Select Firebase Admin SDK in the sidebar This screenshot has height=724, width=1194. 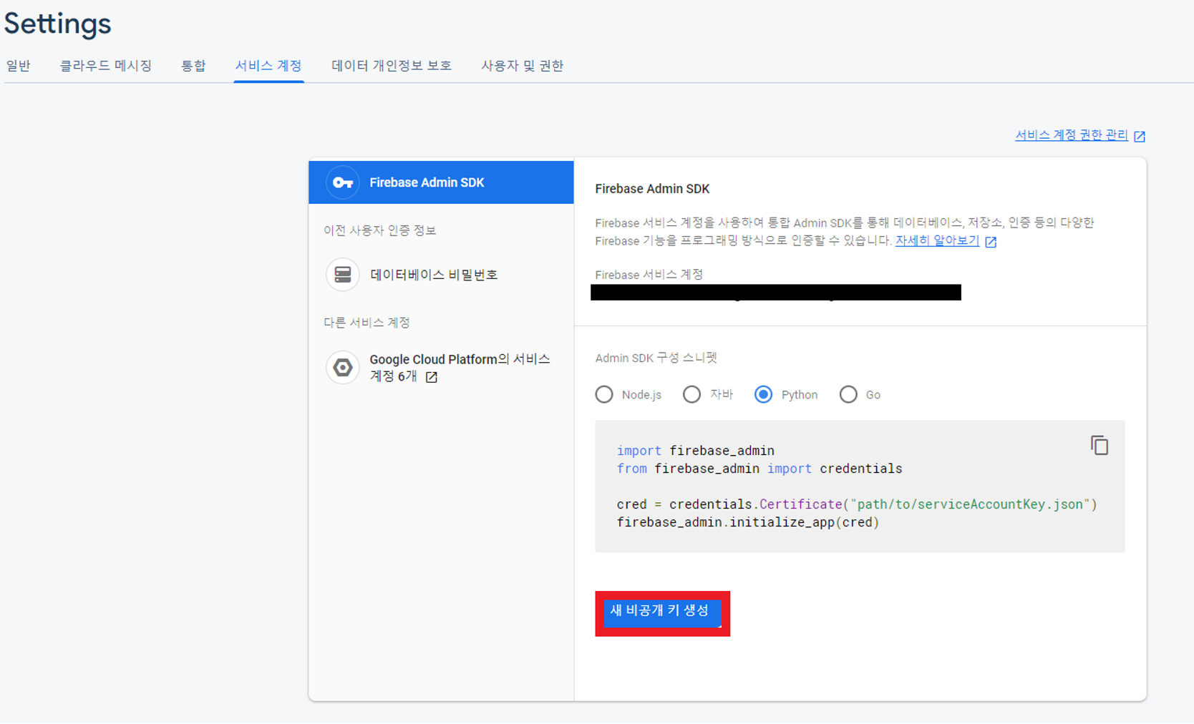441,182
